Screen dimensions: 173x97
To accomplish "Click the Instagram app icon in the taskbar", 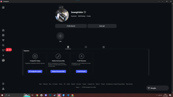I will 59,95.
